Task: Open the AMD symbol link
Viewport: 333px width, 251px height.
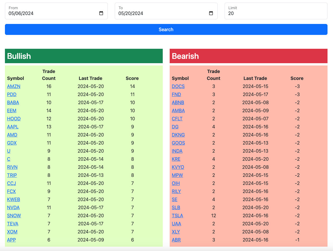Action: 12,135
